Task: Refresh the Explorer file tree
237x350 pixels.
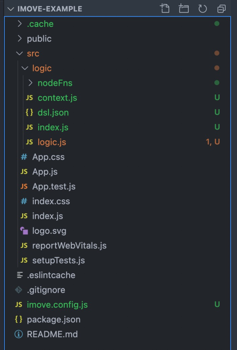Action: tap(203, 8)
